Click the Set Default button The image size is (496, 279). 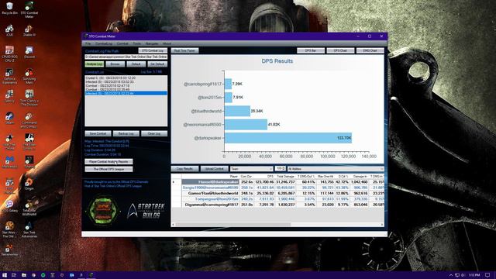pos(157,64)
